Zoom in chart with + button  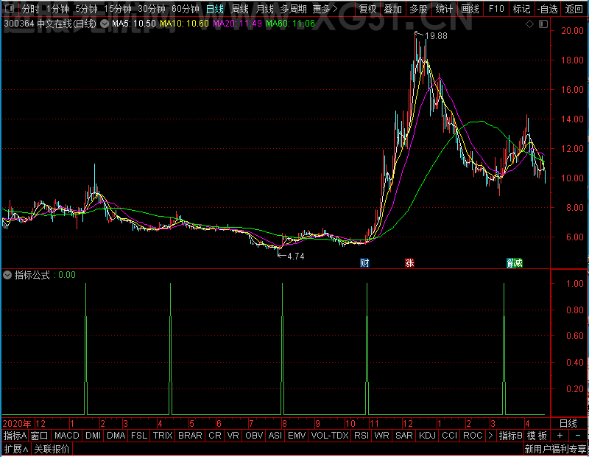(560, 436)
